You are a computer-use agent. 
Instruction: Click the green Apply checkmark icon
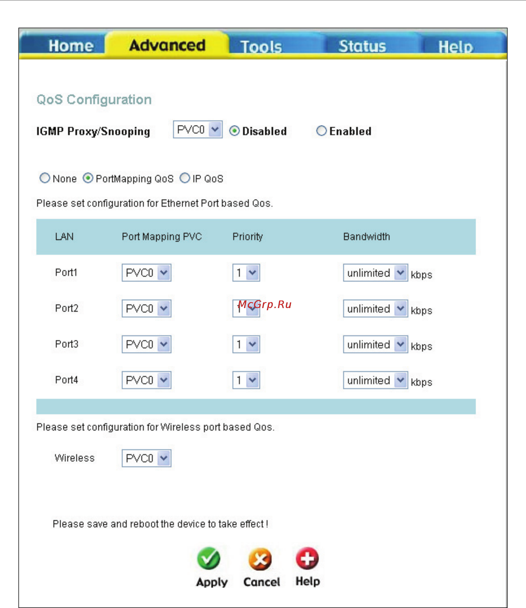pos(209,558)
